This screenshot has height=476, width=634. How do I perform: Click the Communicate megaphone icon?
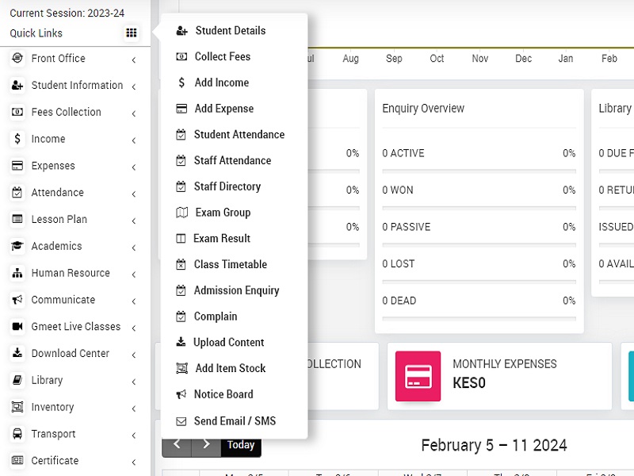click(17, 300)
